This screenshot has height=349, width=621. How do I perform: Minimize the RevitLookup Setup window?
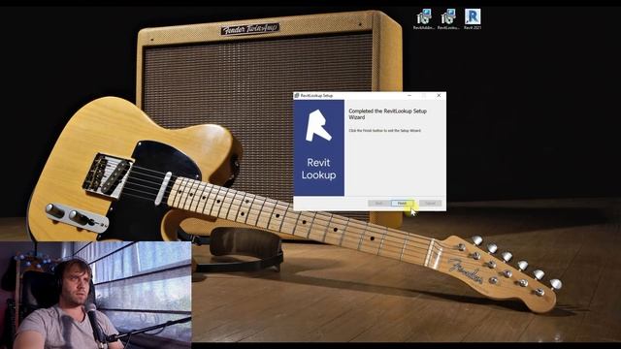pos(409,95)
